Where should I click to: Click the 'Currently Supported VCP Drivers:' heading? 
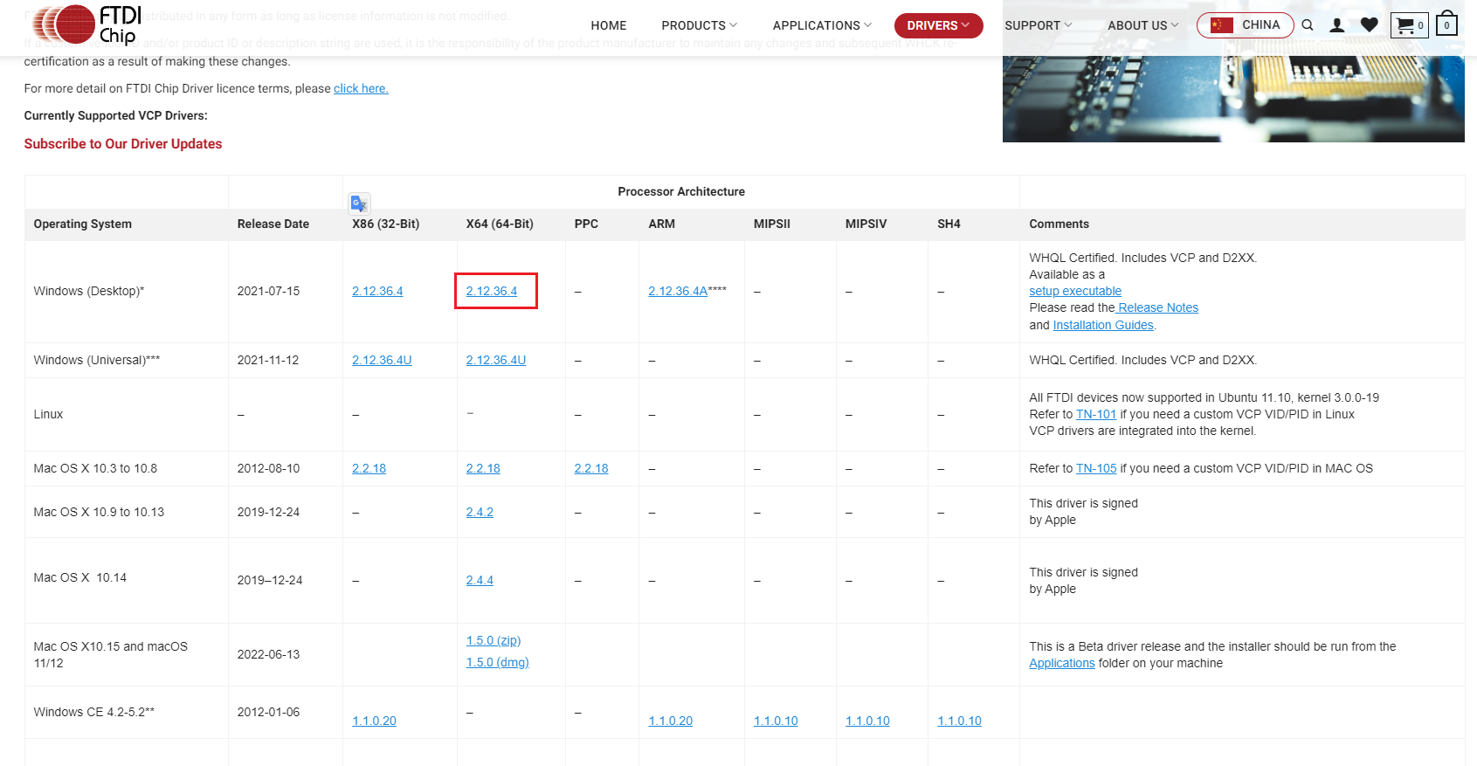(116, 115)
